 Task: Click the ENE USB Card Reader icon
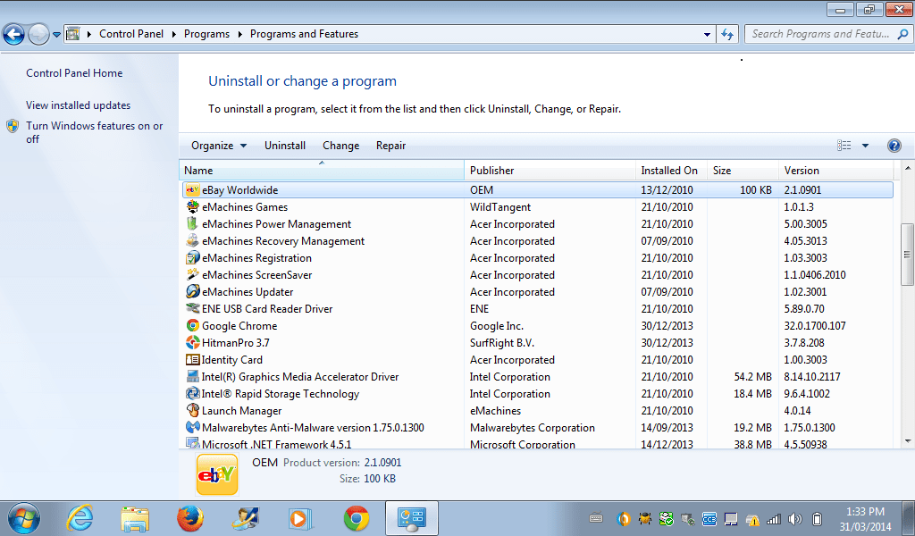[193, 308]
